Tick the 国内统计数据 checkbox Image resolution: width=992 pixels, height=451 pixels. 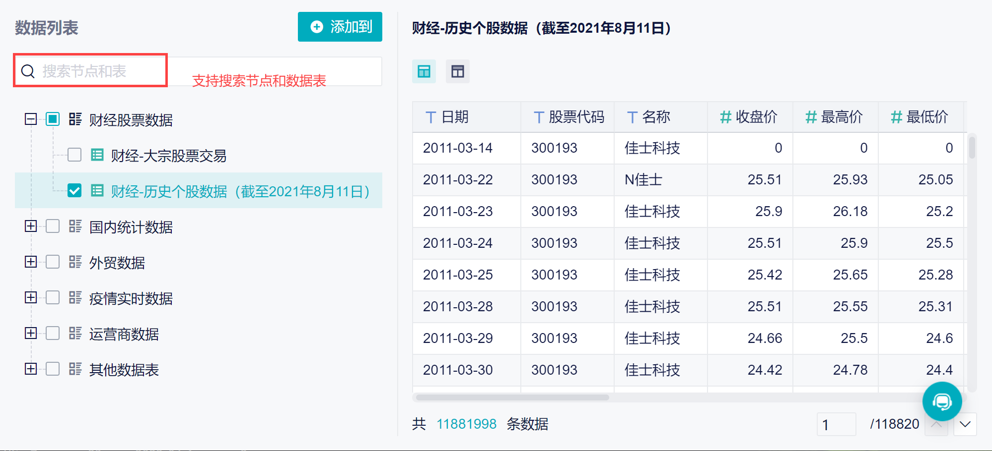point(53,226)
